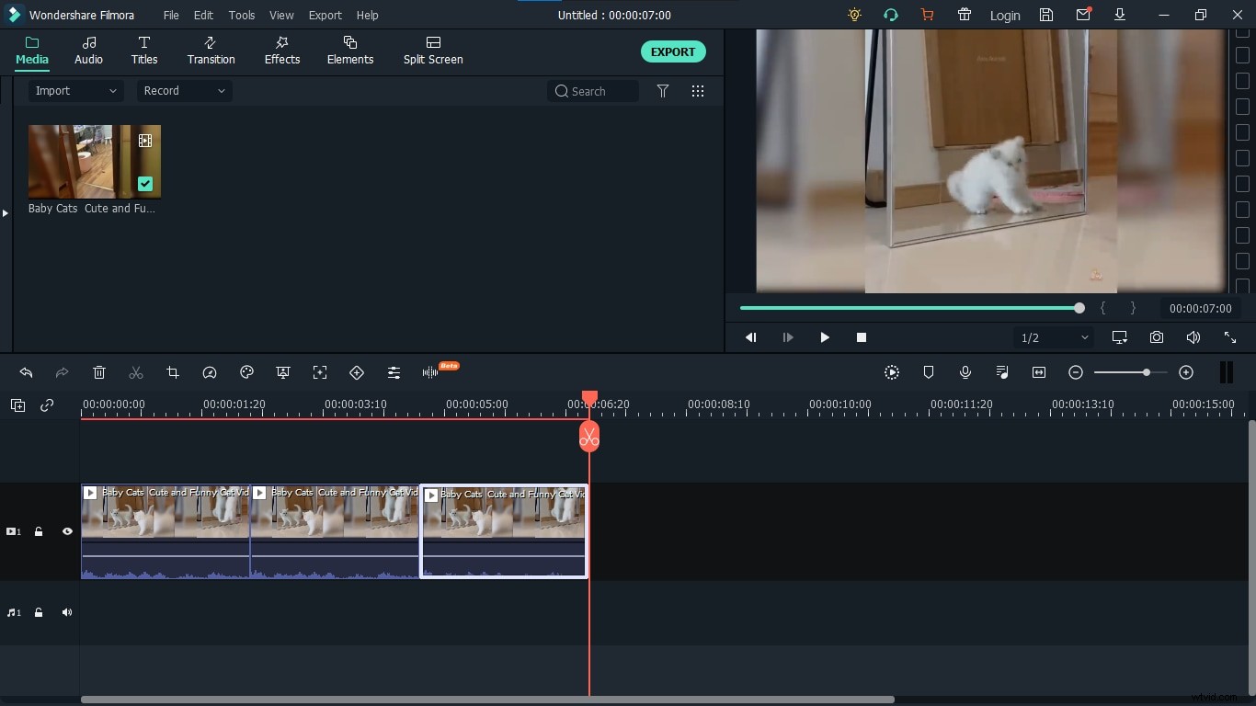Open the Record dropdown
This screenshot has height=706, width=1256.
pos(183,91)
